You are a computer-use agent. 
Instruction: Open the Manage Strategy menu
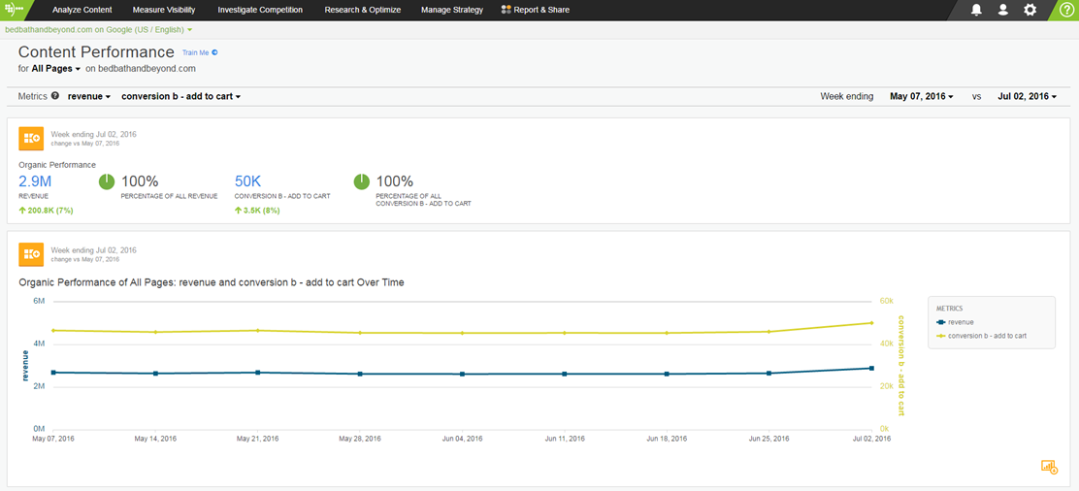451,11
